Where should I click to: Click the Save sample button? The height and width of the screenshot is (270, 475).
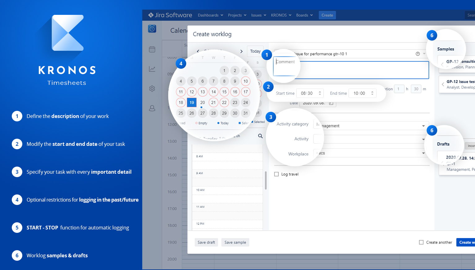point(235,242)
